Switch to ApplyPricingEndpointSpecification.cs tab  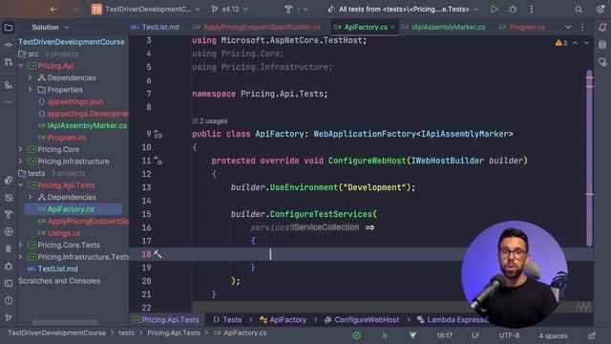coord(257,28)
